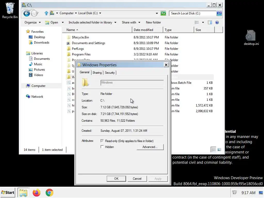Click the search magnifier icon
Viewport: 264px width, 198px height.
219,13
